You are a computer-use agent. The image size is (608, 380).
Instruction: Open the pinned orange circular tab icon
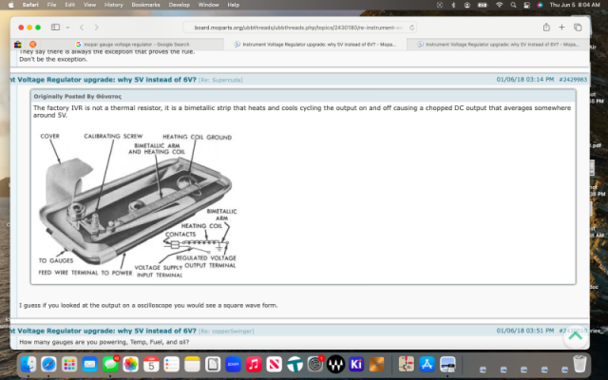pyautogui.click(x=33, y=45)
